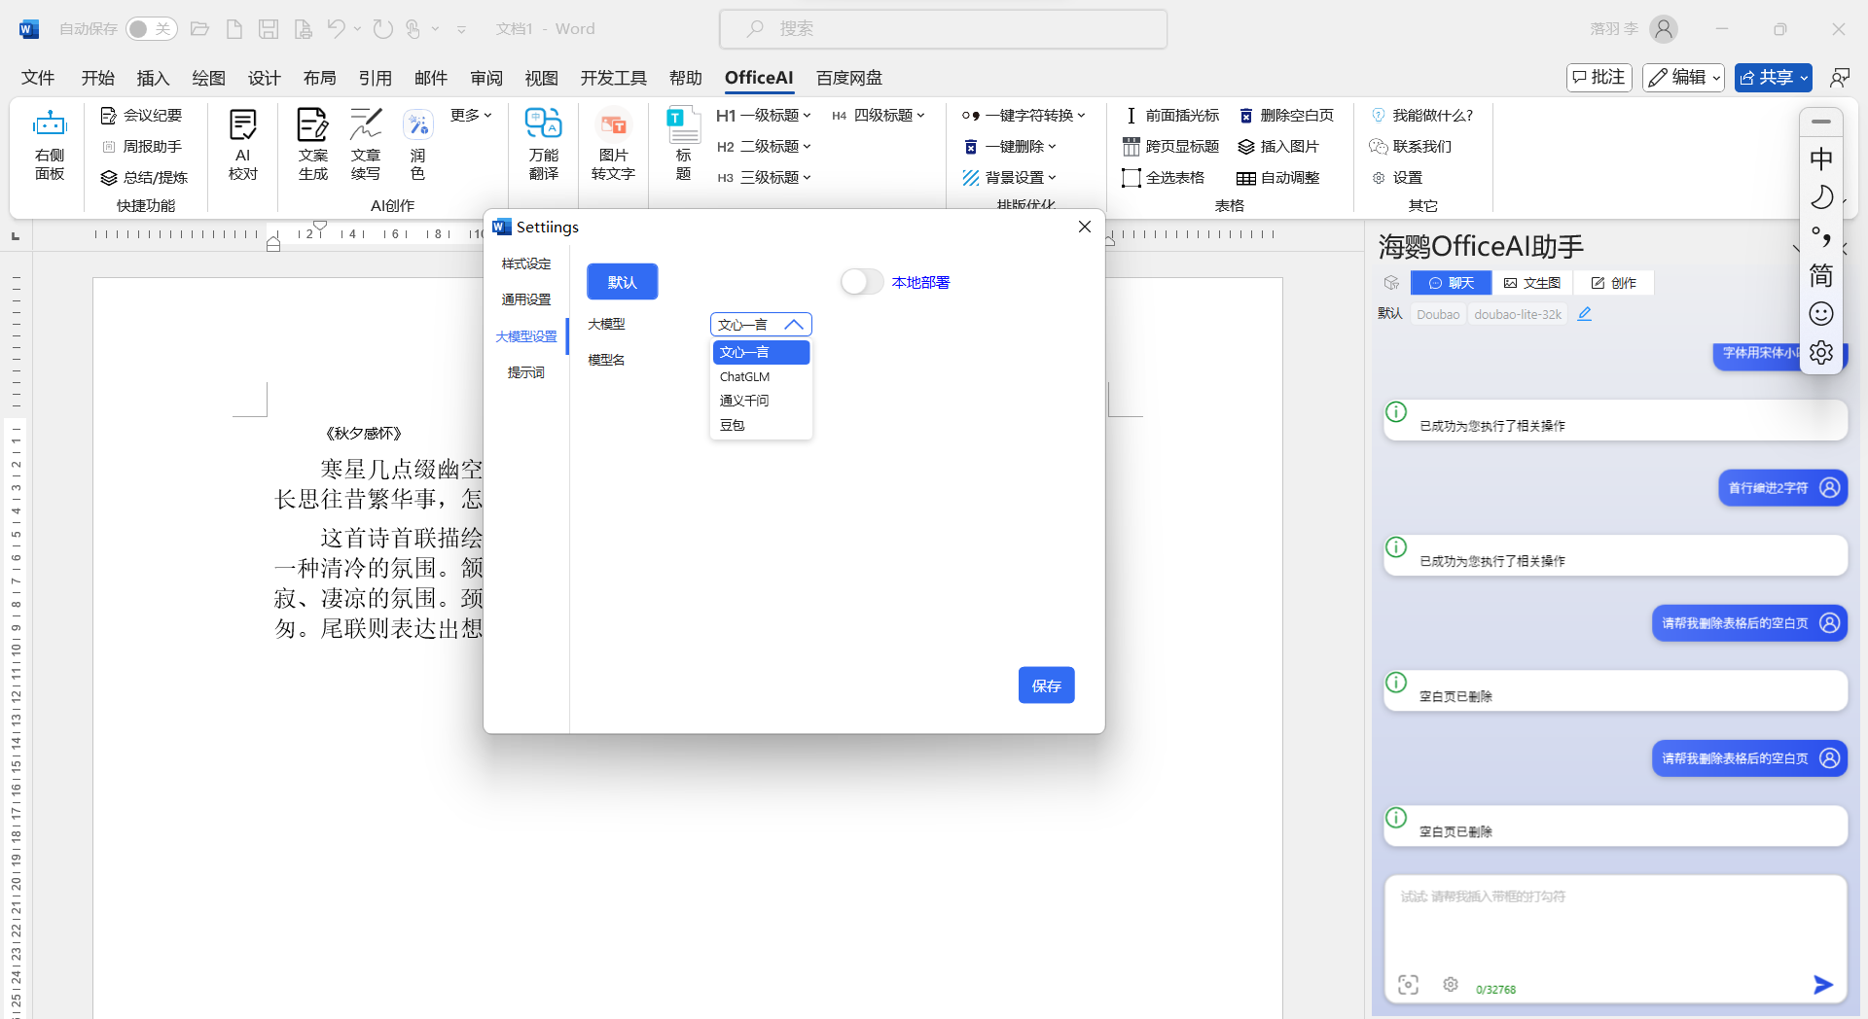This screenshot has height=1019, width=1868.
Task: Open gear settings in floating input bar
Action: (x=1821, y=353)
